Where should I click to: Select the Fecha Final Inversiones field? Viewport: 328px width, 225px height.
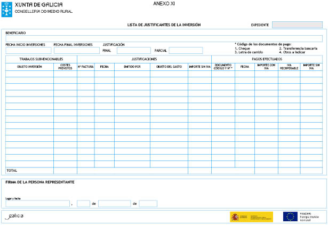click(76, 51)
